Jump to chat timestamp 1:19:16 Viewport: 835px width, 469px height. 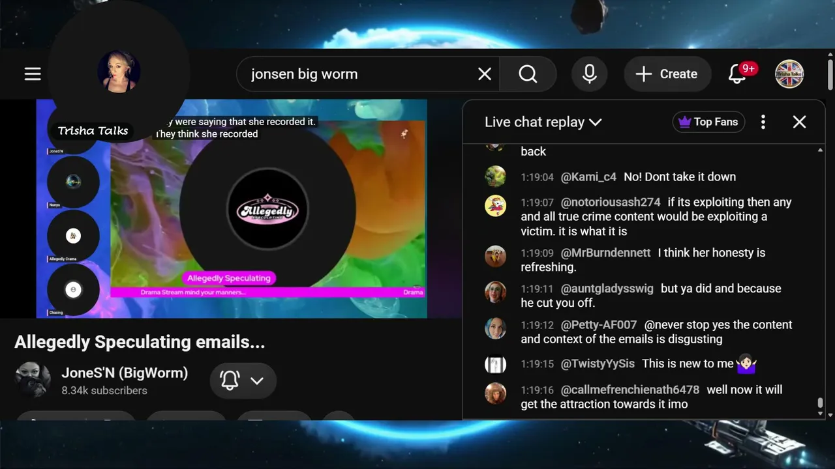(537, 390)
